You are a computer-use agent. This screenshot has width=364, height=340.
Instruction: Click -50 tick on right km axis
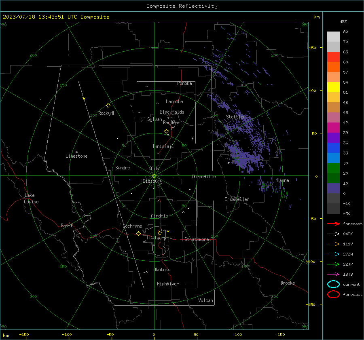[x=312, y=219]
